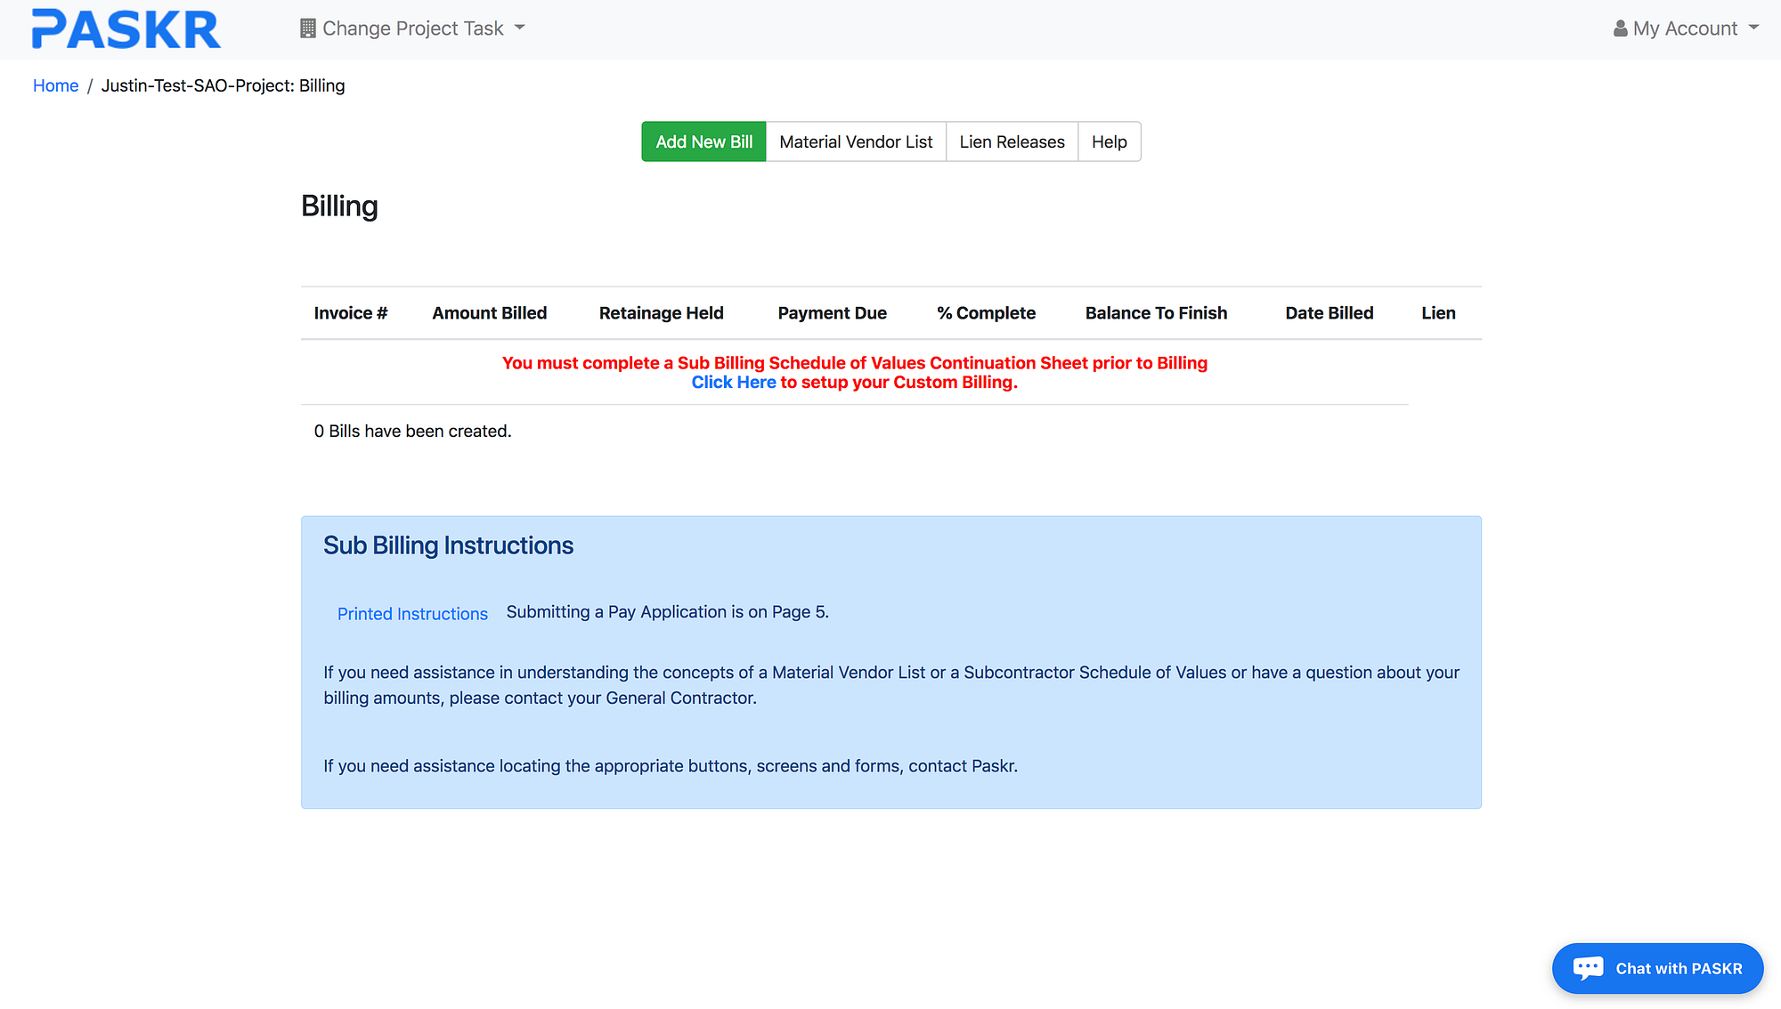Click the My Account dropdown caret

(1753, 28)
